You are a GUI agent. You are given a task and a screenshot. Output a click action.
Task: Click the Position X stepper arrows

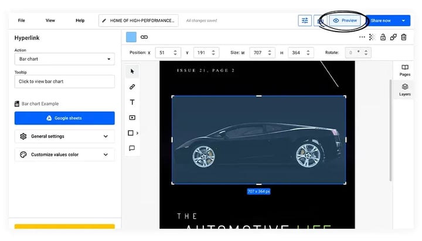[x=175, y=53]
